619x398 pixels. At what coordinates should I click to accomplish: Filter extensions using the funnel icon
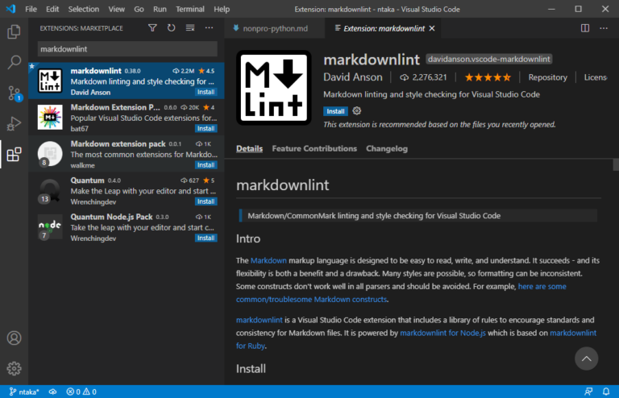click(x=152, y=28)
